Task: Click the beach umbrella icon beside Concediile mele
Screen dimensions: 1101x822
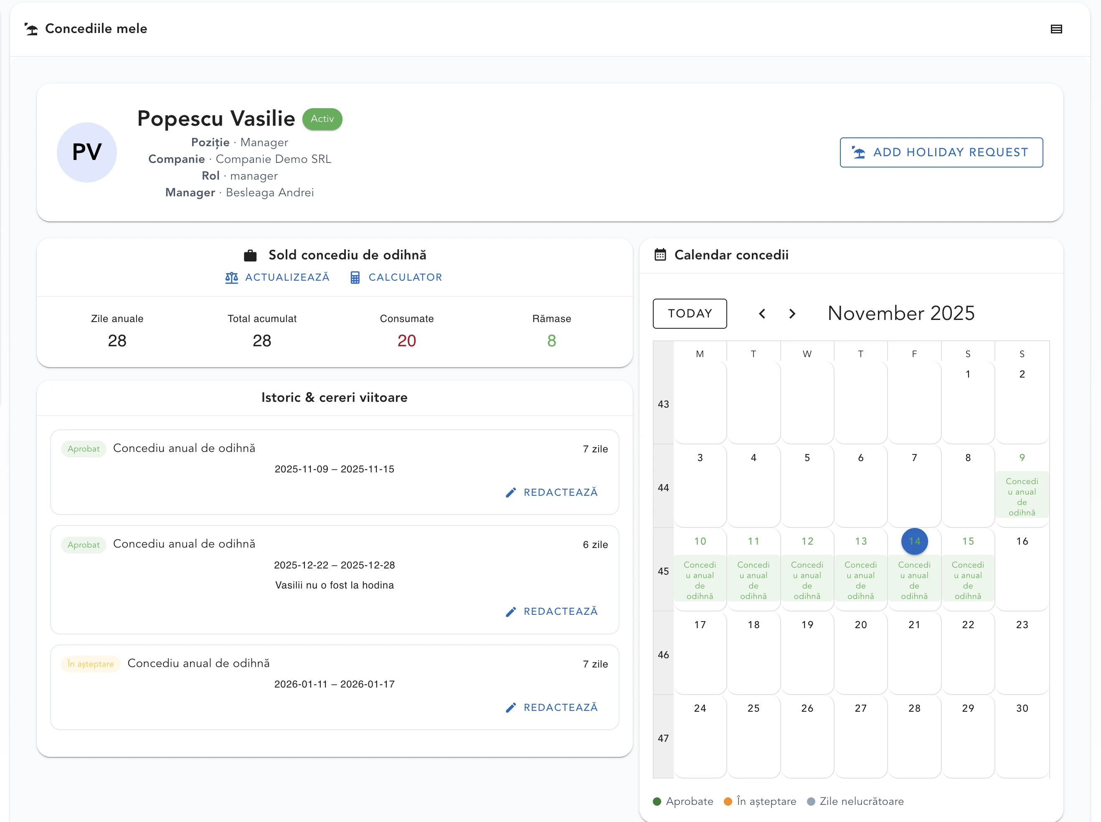Action: pos(31,29)
